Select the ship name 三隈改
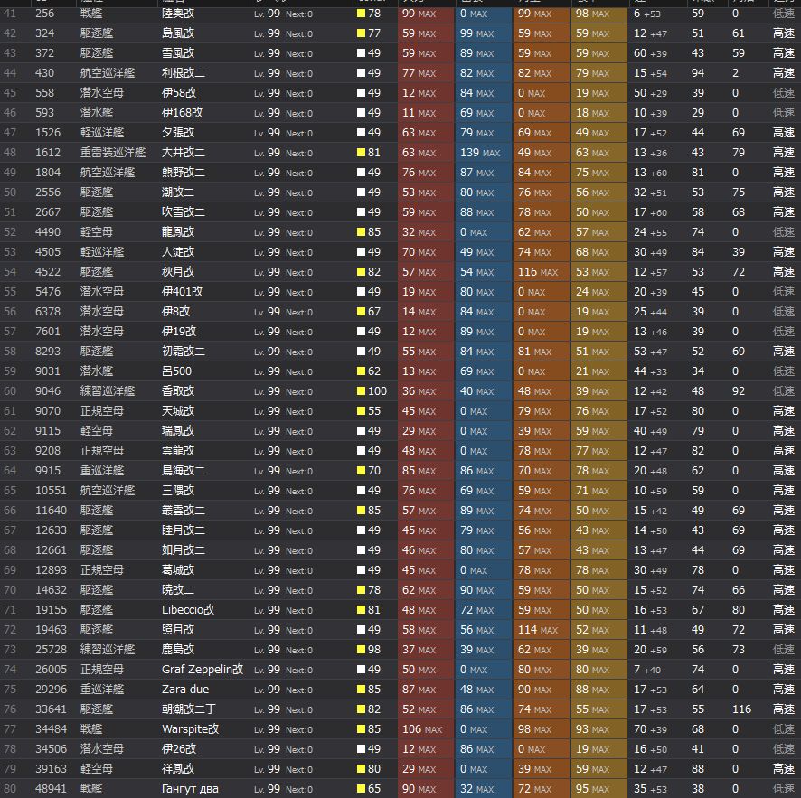Viewport: 801px width, 798px height. click(178, 491)
